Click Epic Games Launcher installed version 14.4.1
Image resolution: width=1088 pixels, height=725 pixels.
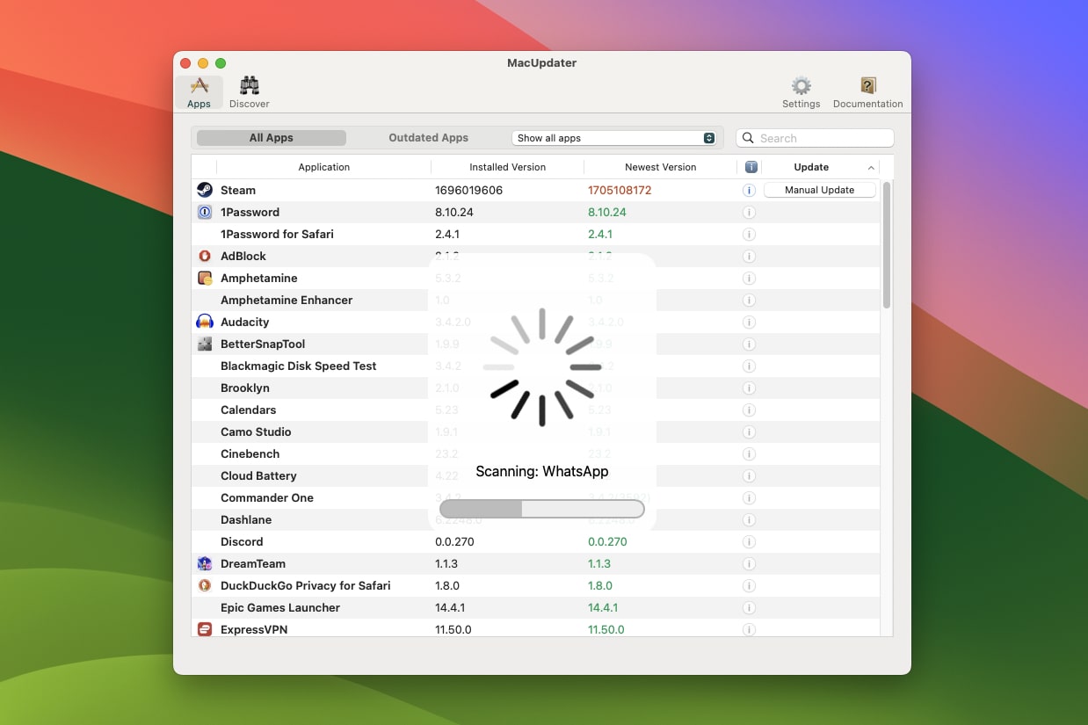coord(450,607)
